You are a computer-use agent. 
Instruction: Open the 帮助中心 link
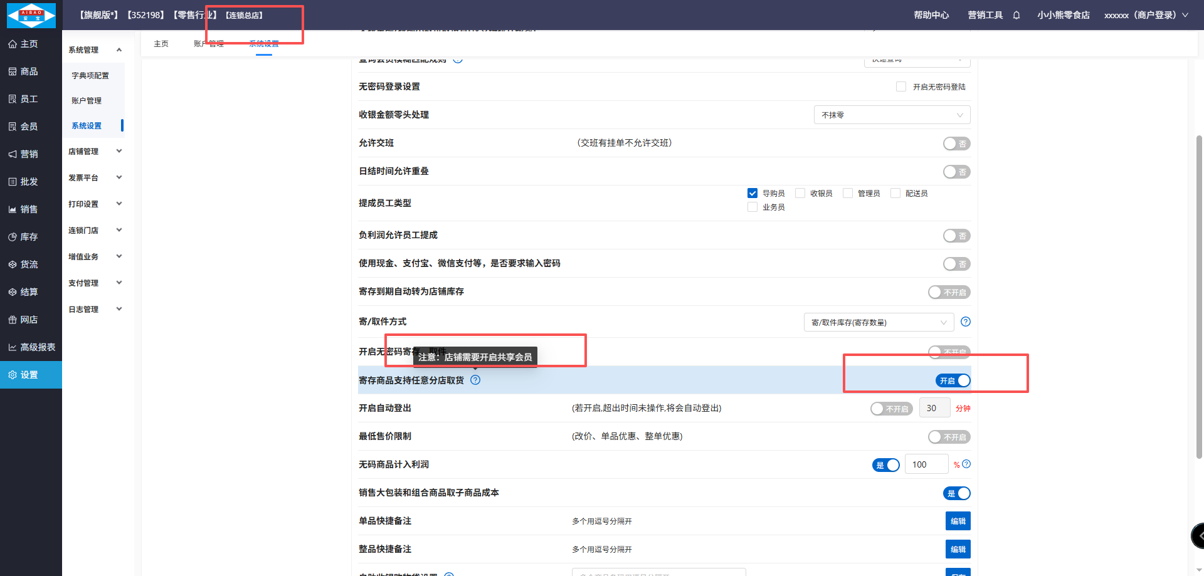[931, 15]
